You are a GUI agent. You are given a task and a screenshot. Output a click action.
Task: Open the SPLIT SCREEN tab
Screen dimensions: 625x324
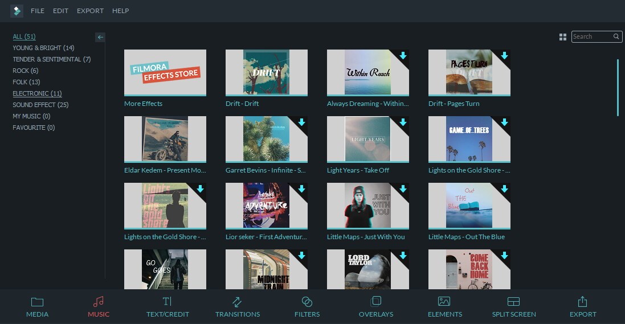(x=514, y=307)
